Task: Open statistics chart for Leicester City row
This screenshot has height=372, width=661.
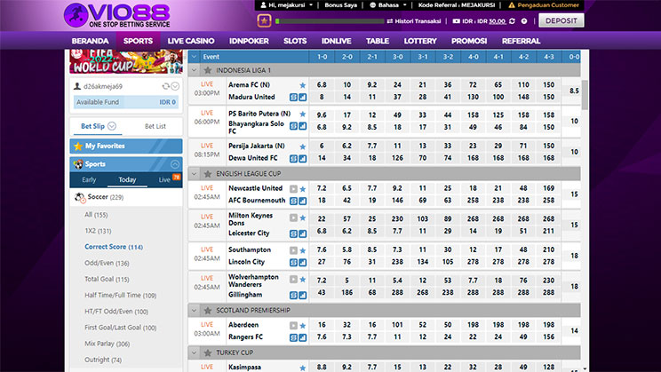Action: 303,233
